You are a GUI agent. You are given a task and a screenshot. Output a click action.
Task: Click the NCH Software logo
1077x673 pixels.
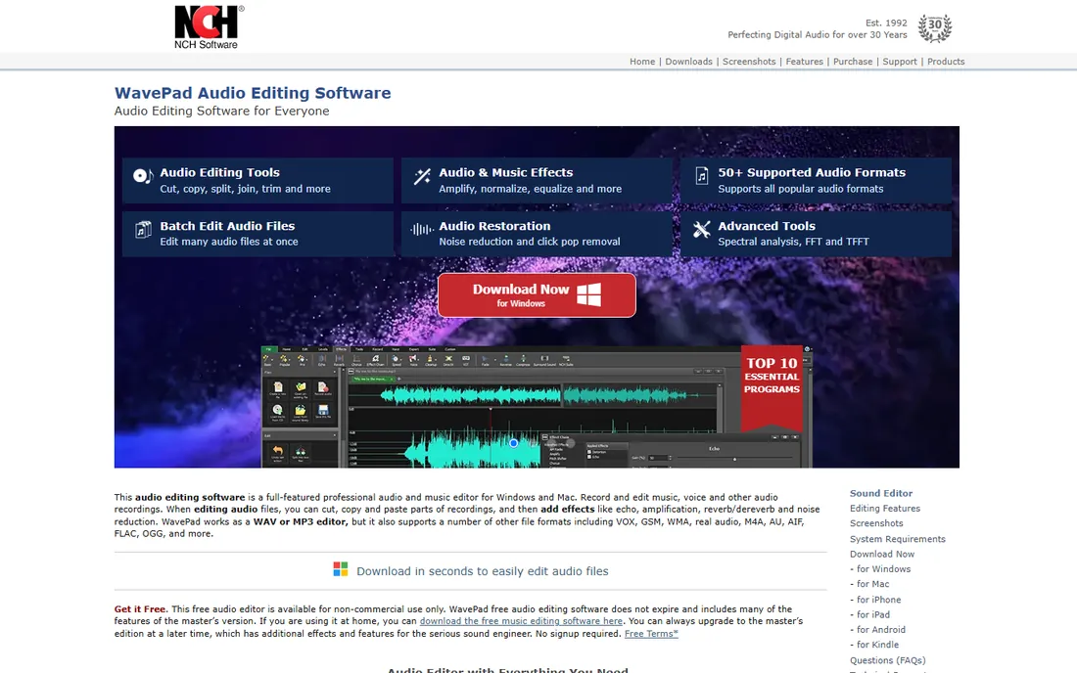[x=209, y=27]
